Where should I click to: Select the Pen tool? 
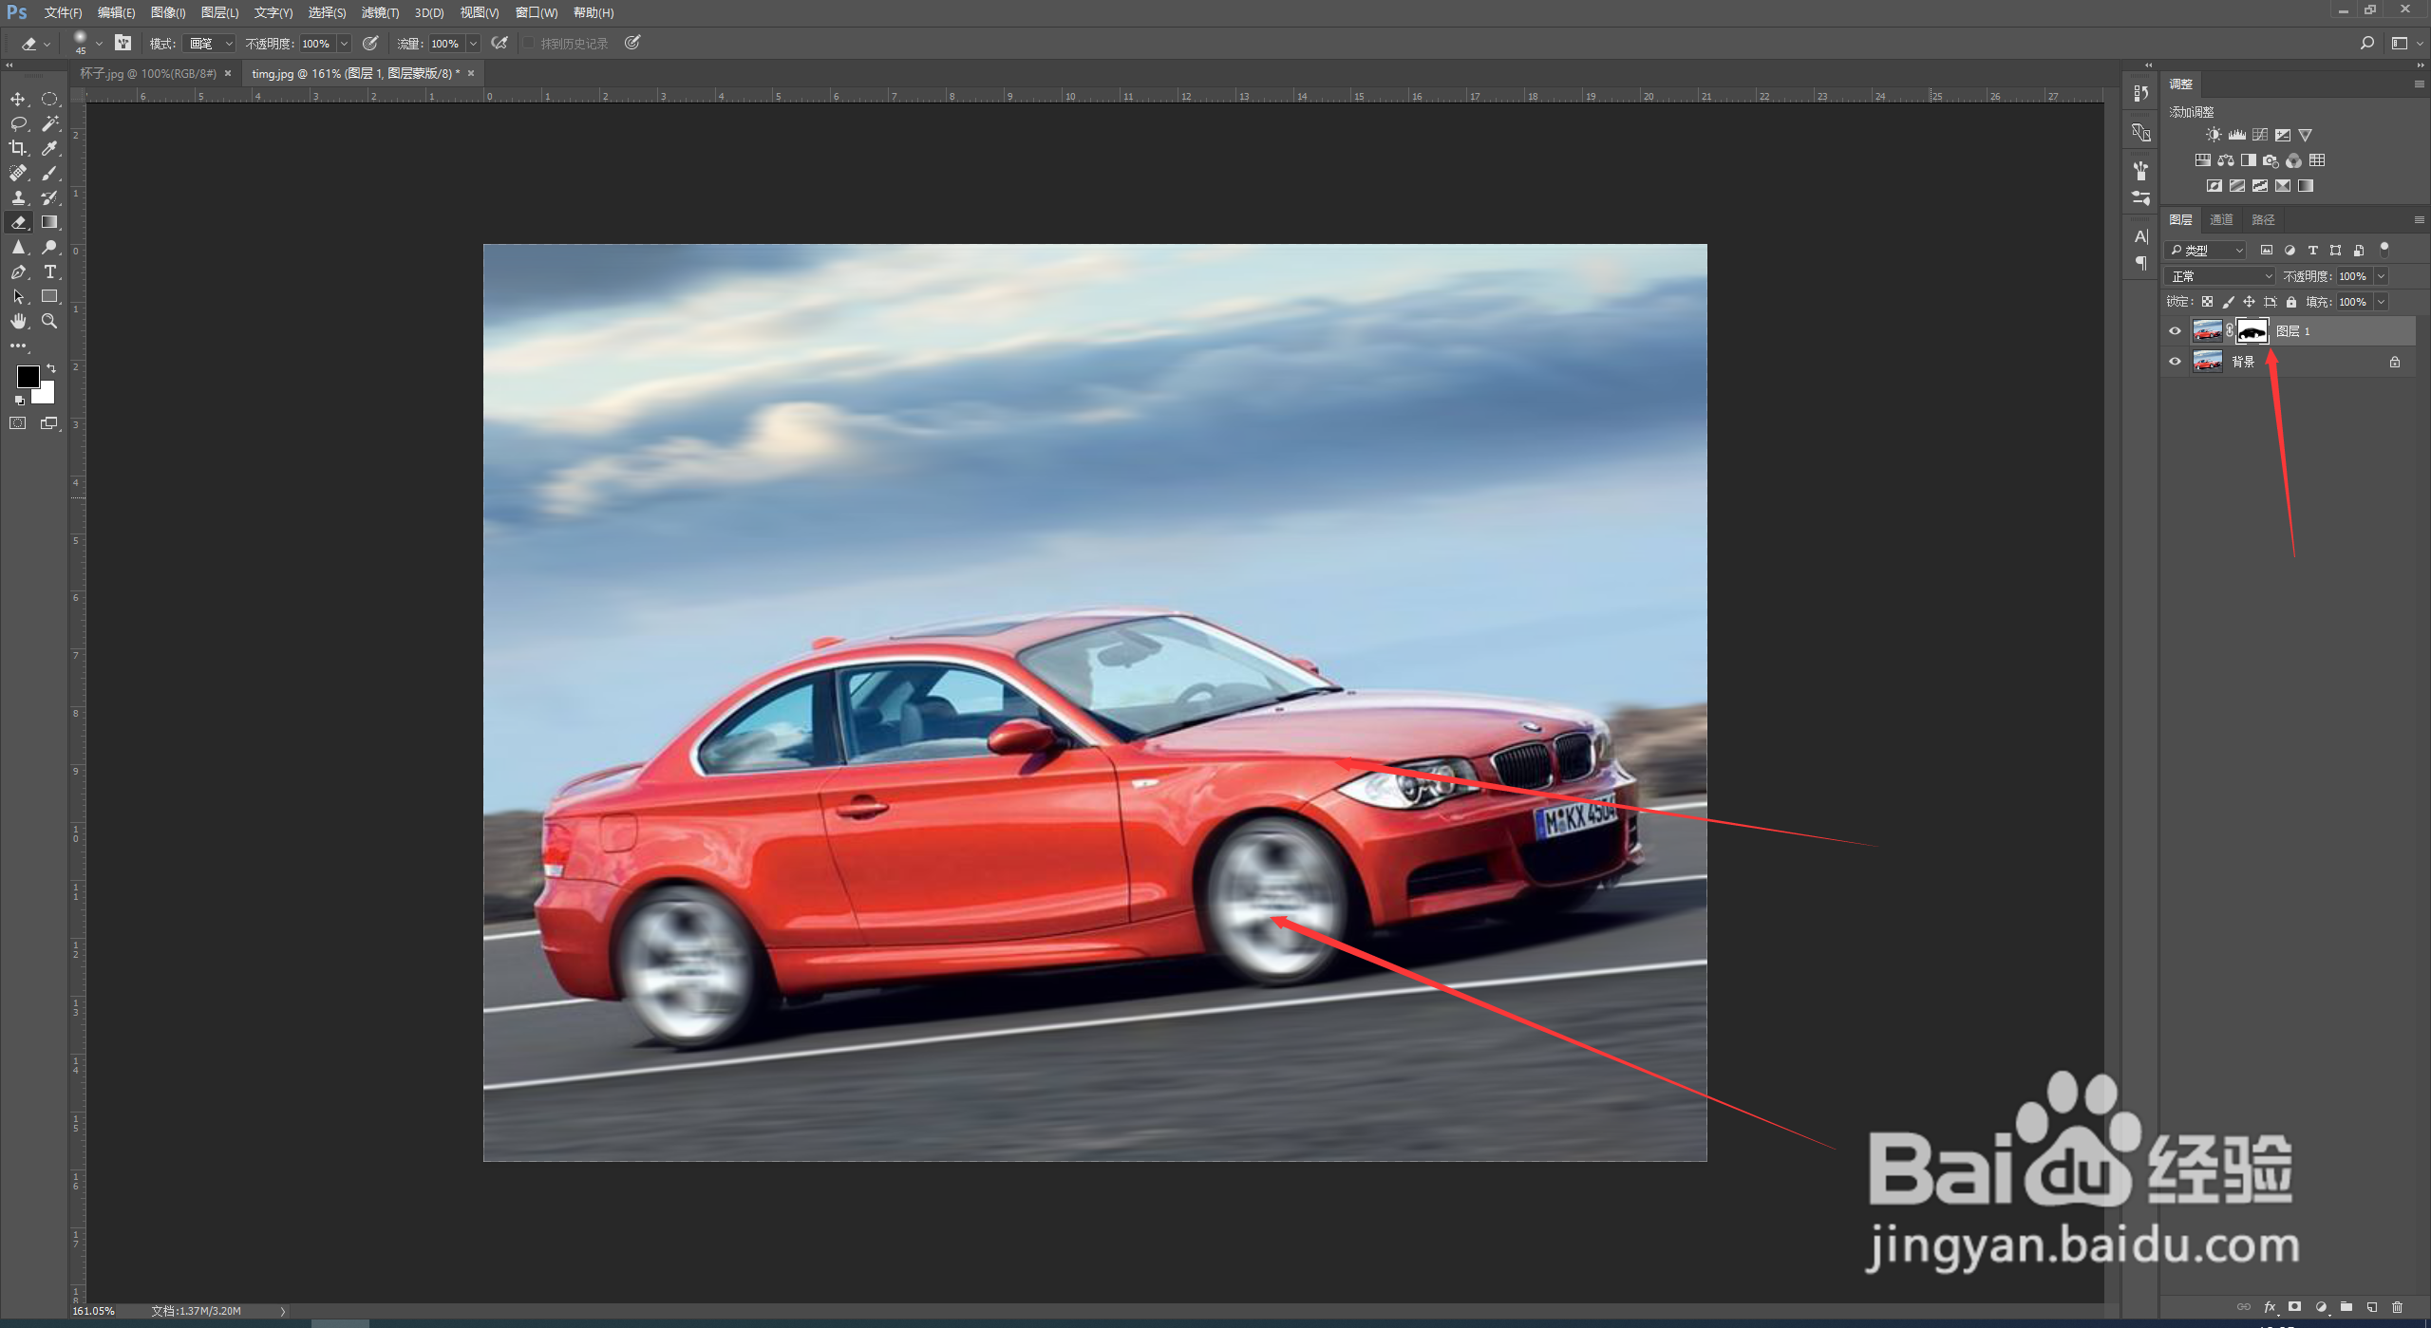[18, 271]
